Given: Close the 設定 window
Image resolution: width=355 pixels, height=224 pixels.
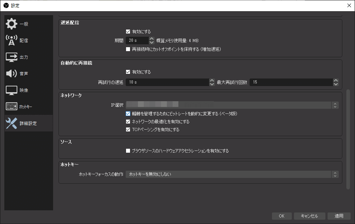Looking at the screenshot, I should [349, 5].
